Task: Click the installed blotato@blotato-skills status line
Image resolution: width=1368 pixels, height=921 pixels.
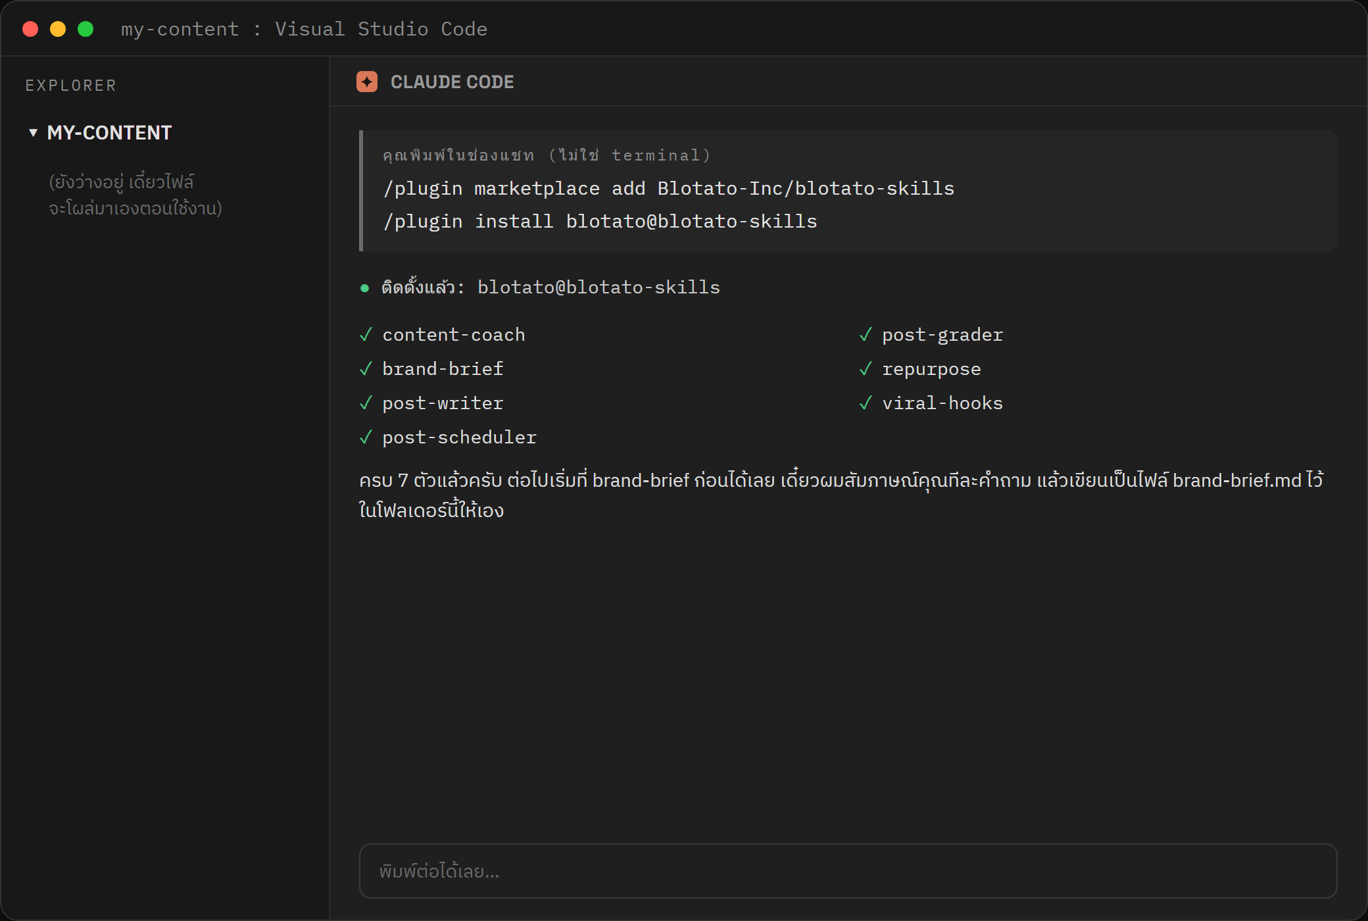Action: click(x=550, y=287)
